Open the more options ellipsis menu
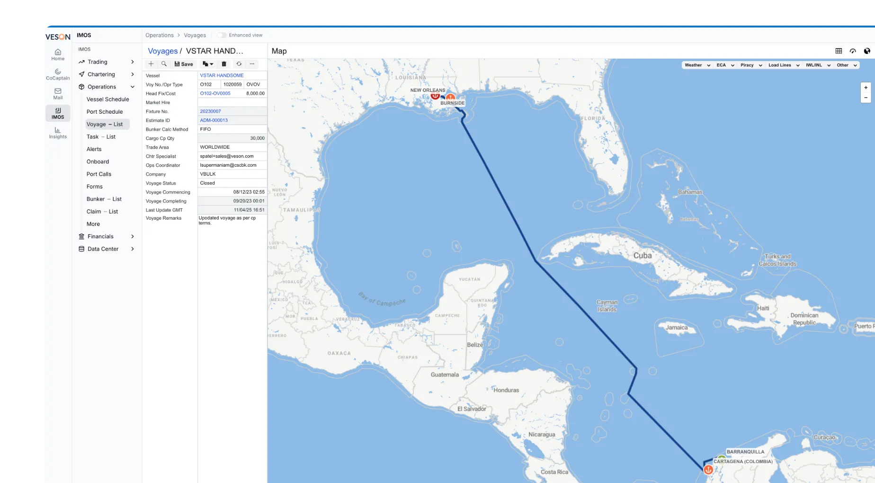Image resolution: width=875 pixels, height=483 pixels. (252, 64)
